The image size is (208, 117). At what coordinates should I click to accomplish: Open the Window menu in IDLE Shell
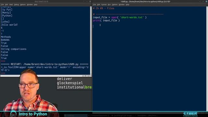[30, 5]
